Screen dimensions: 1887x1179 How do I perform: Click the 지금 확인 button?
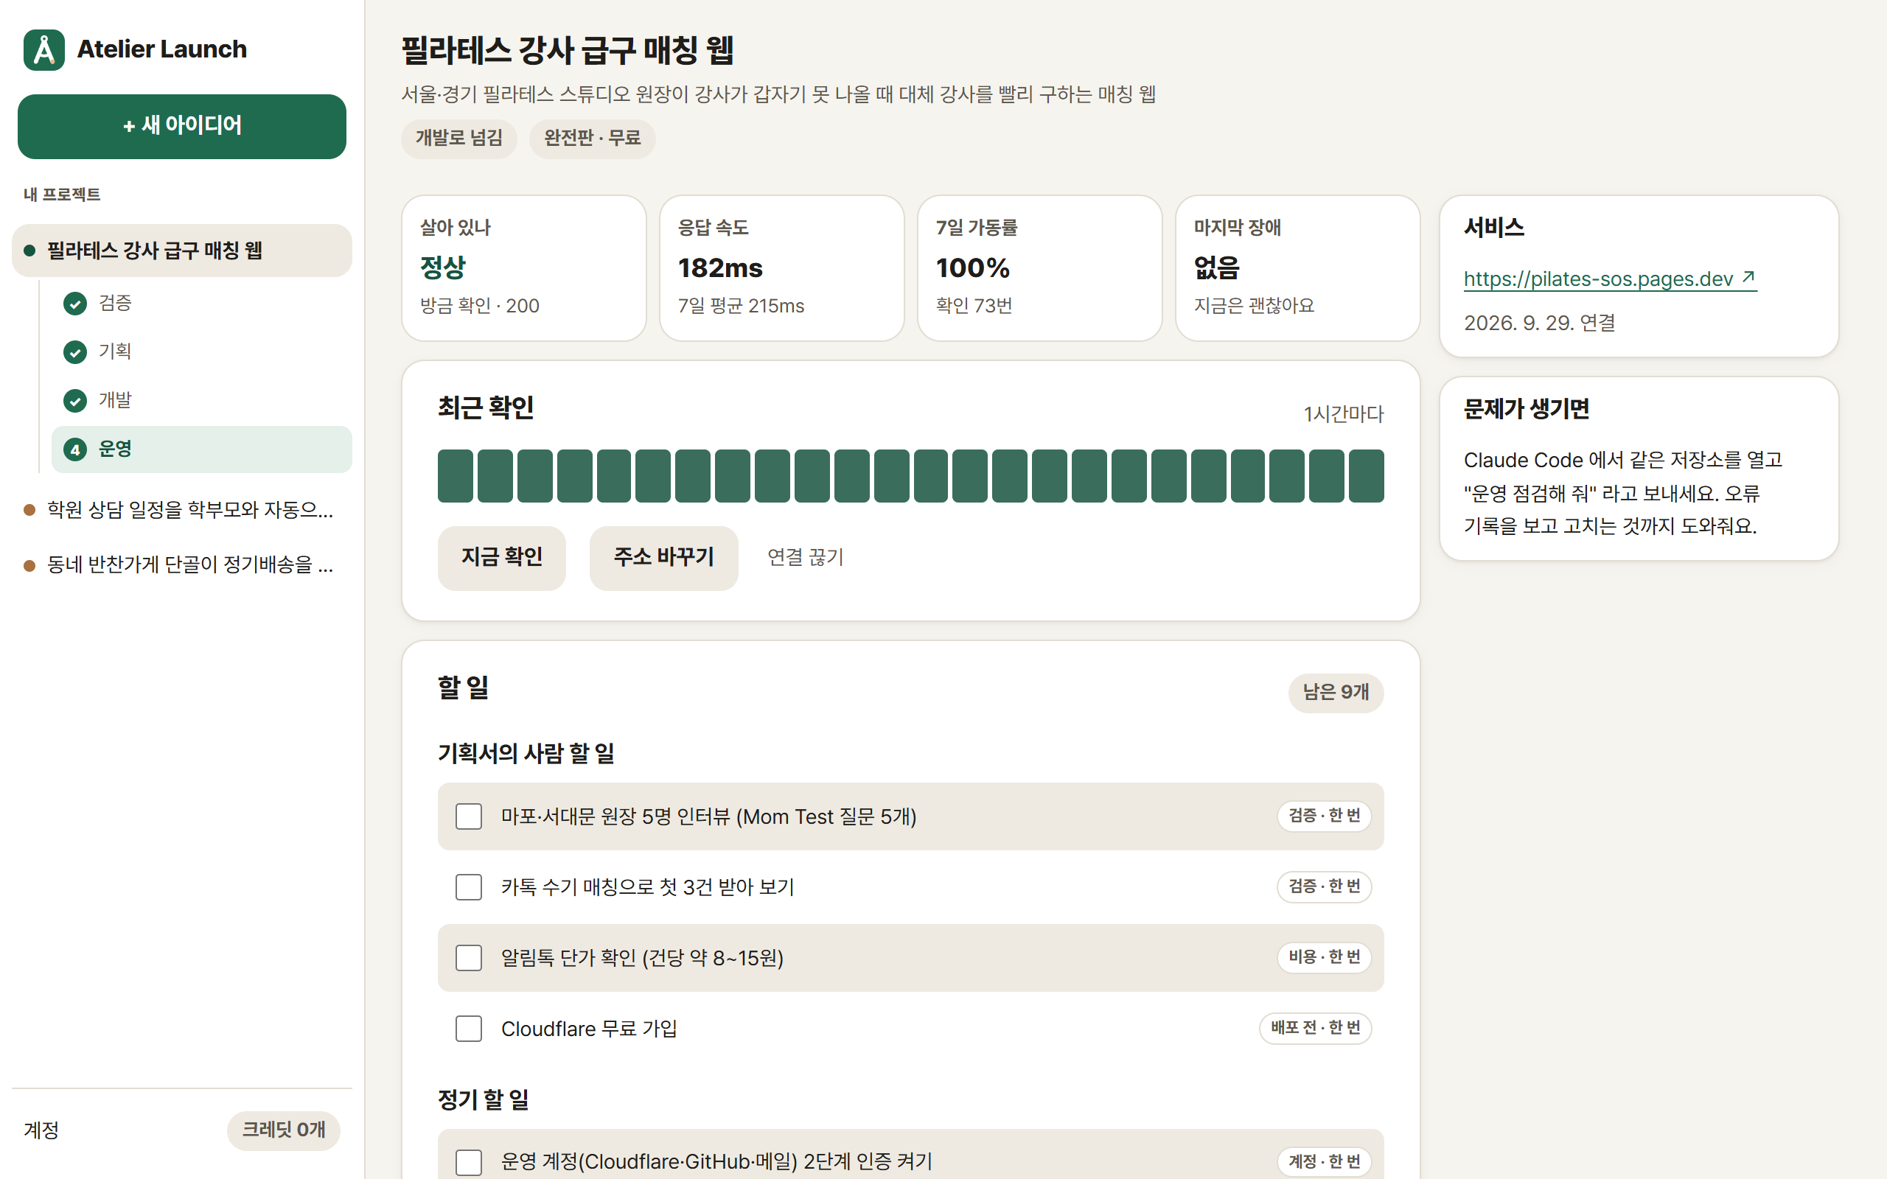click(501, 558)
